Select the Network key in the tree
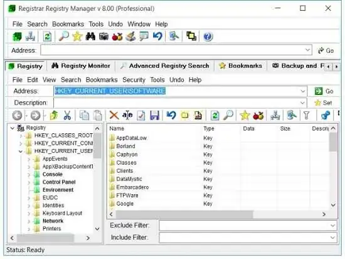The height and width of the screenshot is (259, 345). tap(53, 221)
